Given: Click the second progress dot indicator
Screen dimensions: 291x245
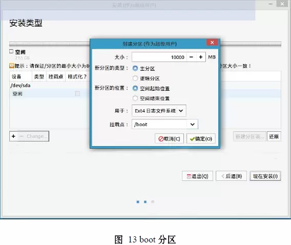Looking at the screenshot, I should click(x=145, y=202).
